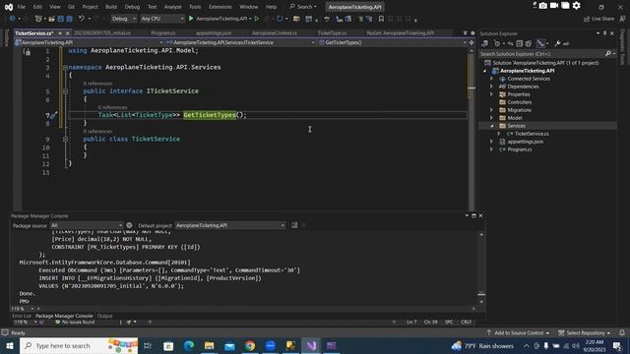Collapse the TicketService class at line 9
The image size is (630, 354).
click(x=65, y=140)
